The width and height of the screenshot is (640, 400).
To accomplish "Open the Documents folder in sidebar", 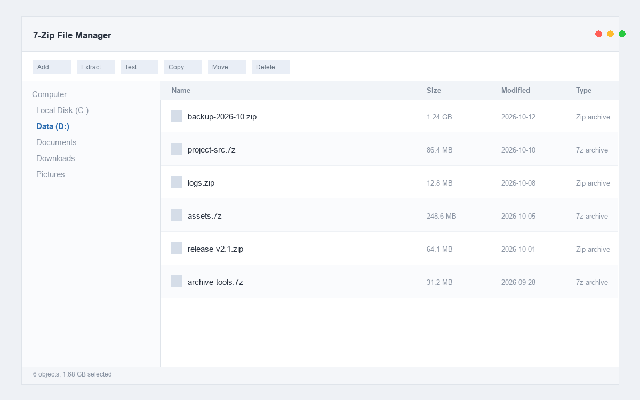I will click(x=56, y=142).
